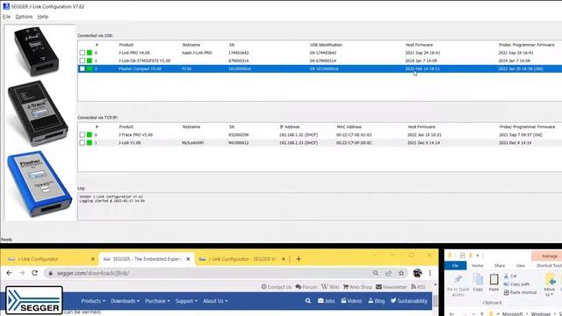Expand the Support dropdown on SEGGER site
The height and width of the screenshot is (316, 562).
186,301
